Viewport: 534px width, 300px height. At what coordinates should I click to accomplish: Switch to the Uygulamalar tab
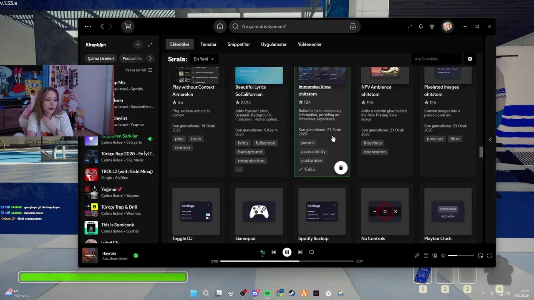pos(274,44)
